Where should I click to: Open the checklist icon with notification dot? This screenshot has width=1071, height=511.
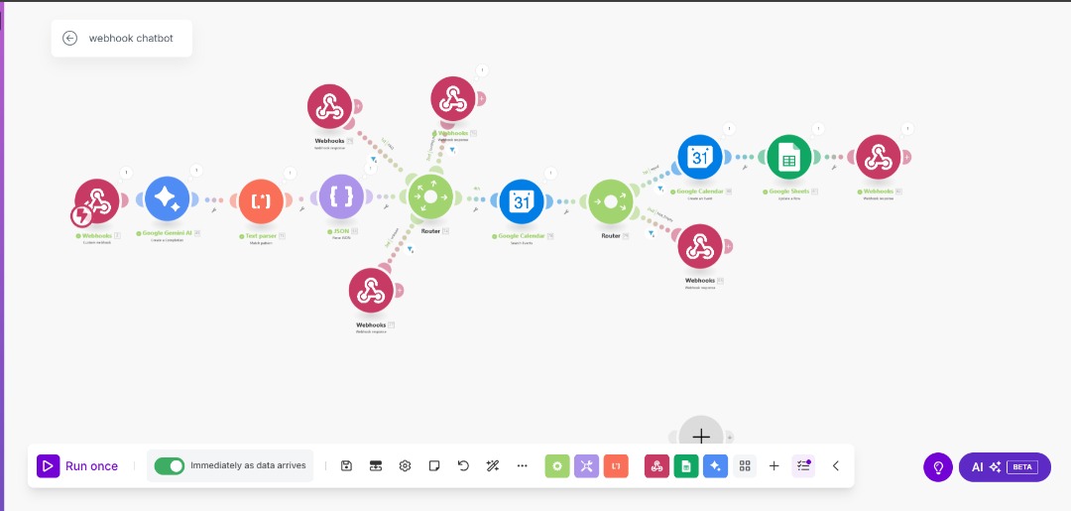(x=803, y=466)
